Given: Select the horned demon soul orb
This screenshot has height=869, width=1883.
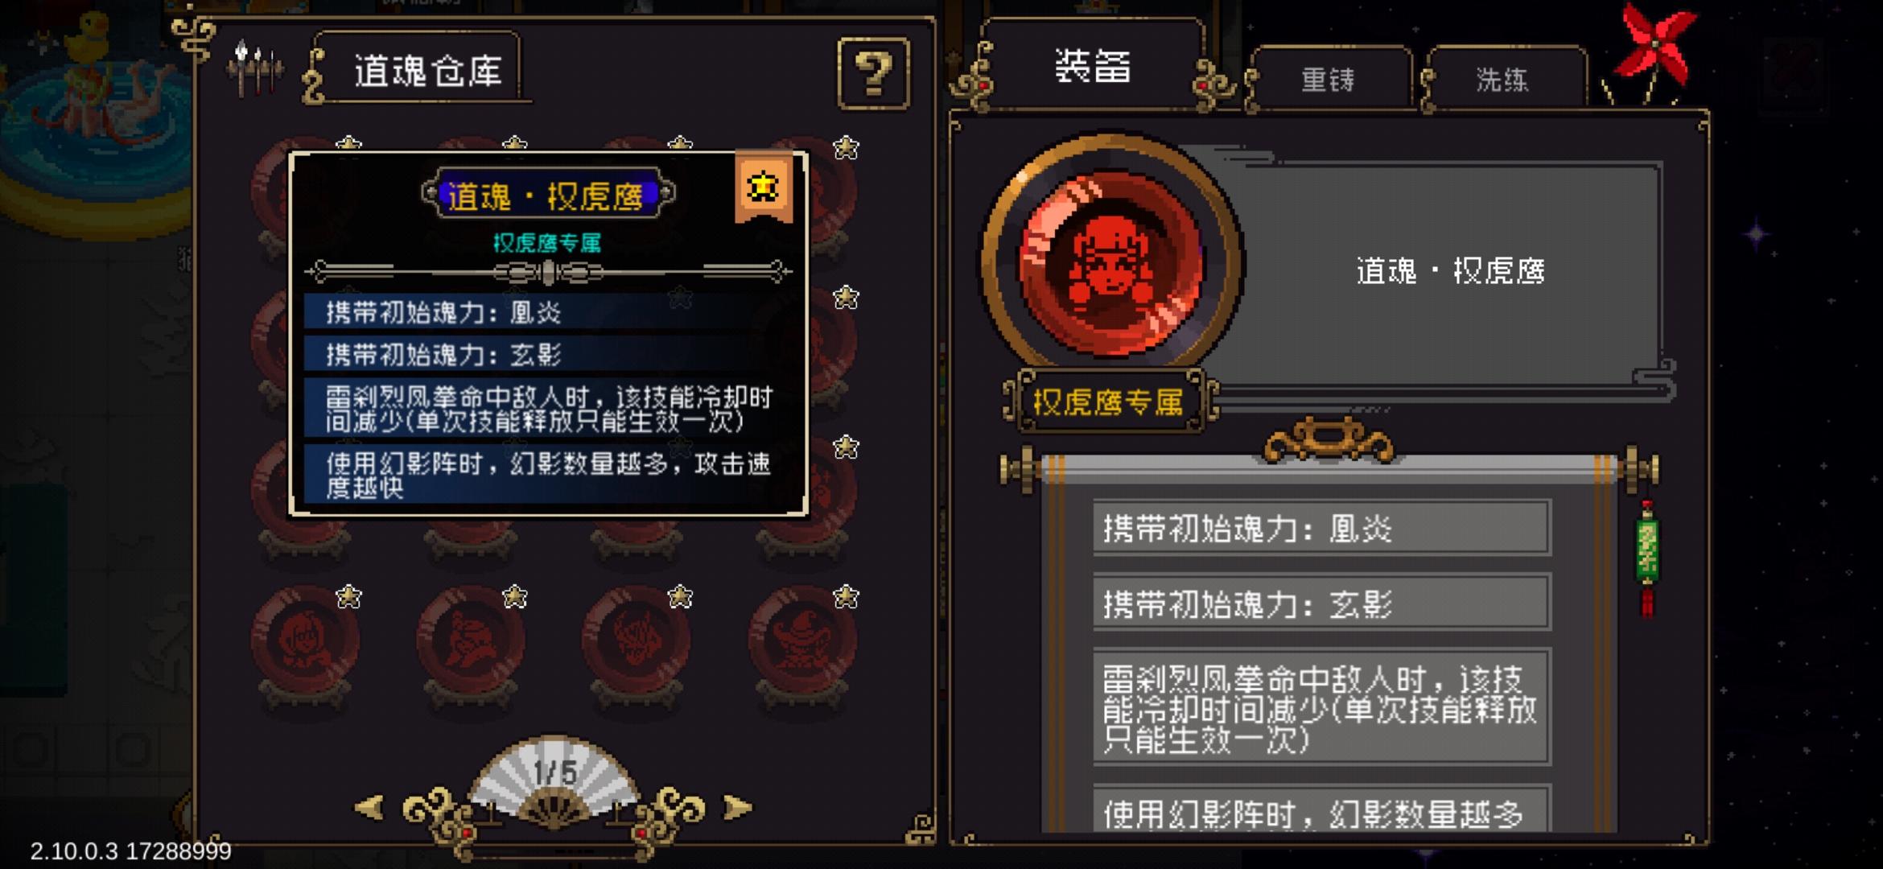Looking at the screenshot, I should 637,641.
